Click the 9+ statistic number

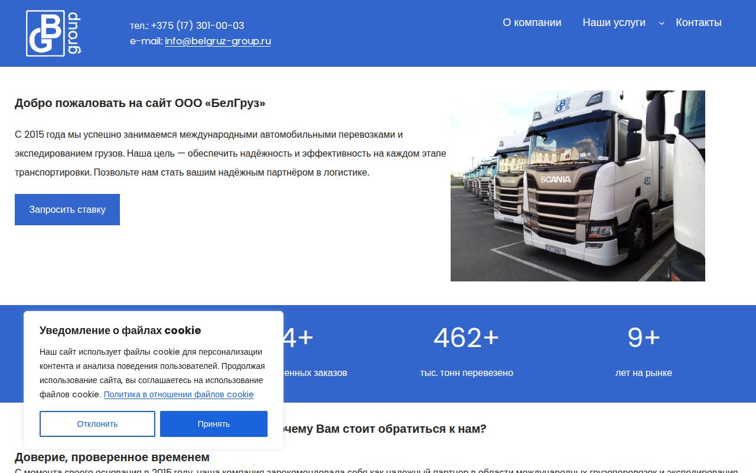click(x=643, y=338)
